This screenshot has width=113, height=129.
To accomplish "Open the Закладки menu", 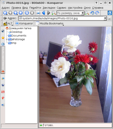I will (49, 8).
